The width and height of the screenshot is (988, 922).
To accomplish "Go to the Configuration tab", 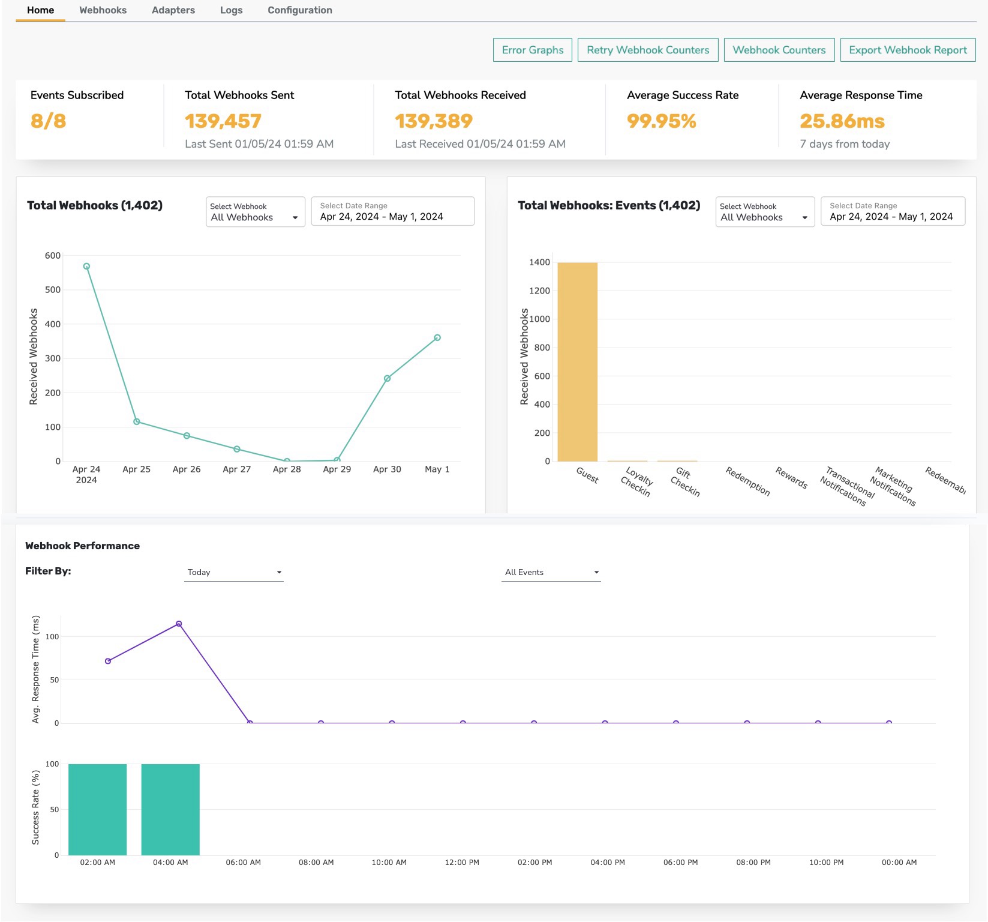I will point(300,10).
